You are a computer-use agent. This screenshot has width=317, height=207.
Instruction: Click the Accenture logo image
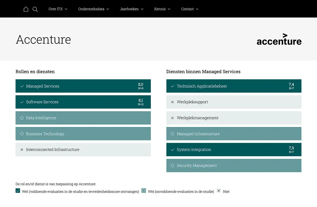click(x=279, y=39)
